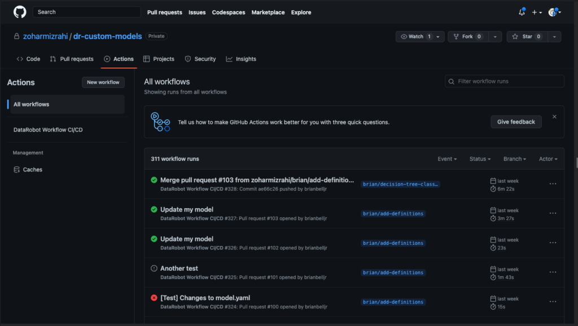Focus the GitHub Search field
The width and height of the screenshot is (578, 326).
click(86, 12)
